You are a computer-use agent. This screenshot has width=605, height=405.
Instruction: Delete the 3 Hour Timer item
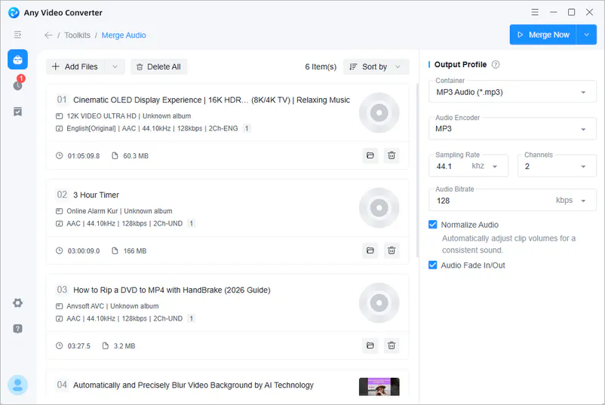(392, 250)
